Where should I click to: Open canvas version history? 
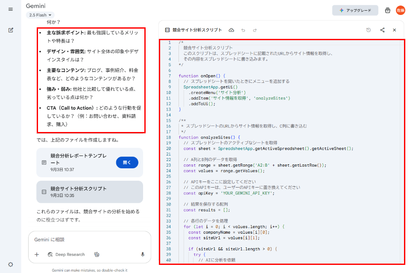[x=369, y=30]
